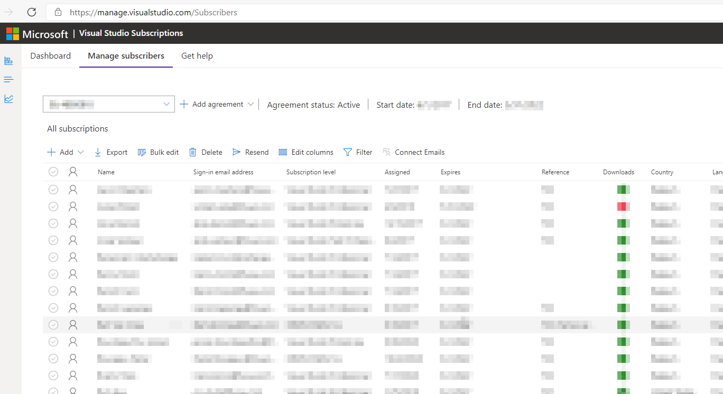Image resolution: width=723 pixels, height=394 pixels.
Task: Sort by the Country column header
Action: point(662,172)
